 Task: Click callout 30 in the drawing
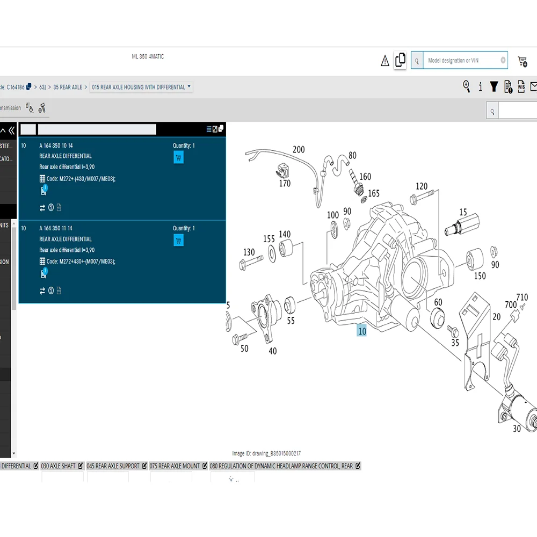[517, 429]
